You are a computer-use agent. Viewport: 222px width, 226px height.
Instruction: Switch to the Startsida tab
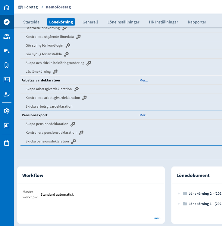tap(31, 22)
